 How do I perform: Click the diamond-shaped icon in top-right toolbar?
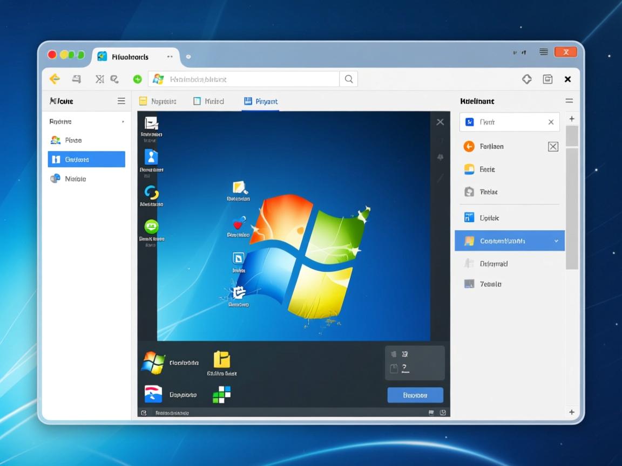[x=527, y=79]
